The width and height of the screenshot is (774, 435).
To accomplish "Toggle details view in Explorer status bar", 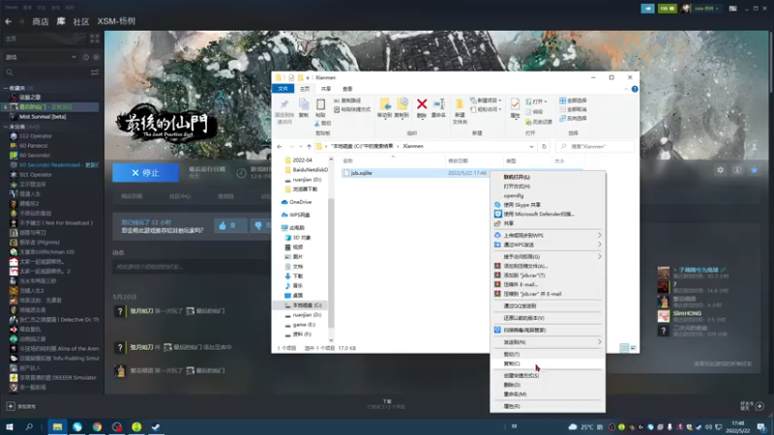I will click(x=624, y=348).
